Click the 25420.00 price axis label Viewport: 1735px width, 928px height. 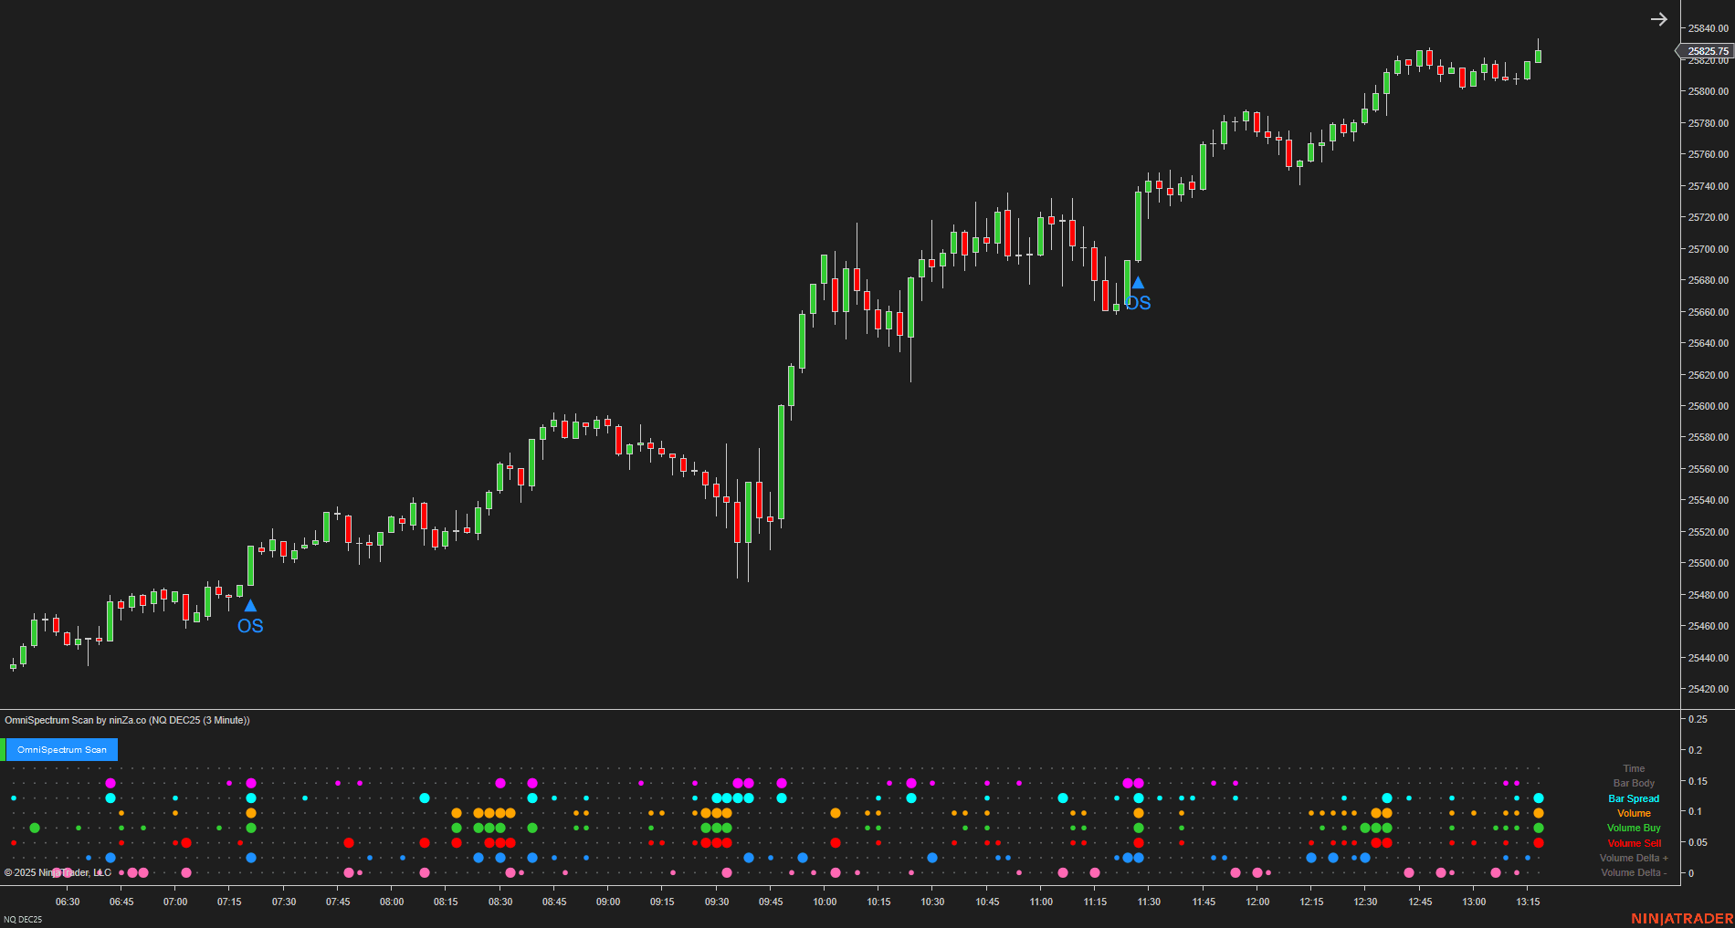(1708, 689)
